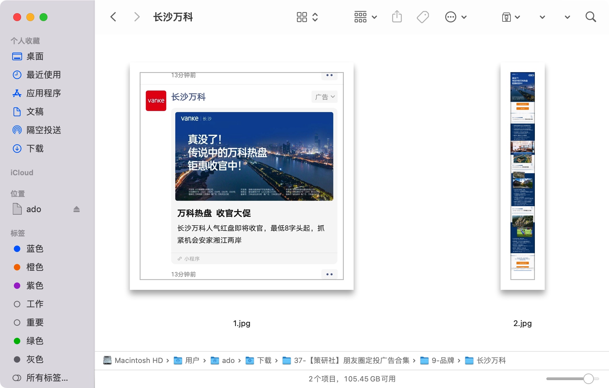The height and width of the screenshot is (388, 609).
Task: Click the Back navigation arrow
Action: point(113,17)
